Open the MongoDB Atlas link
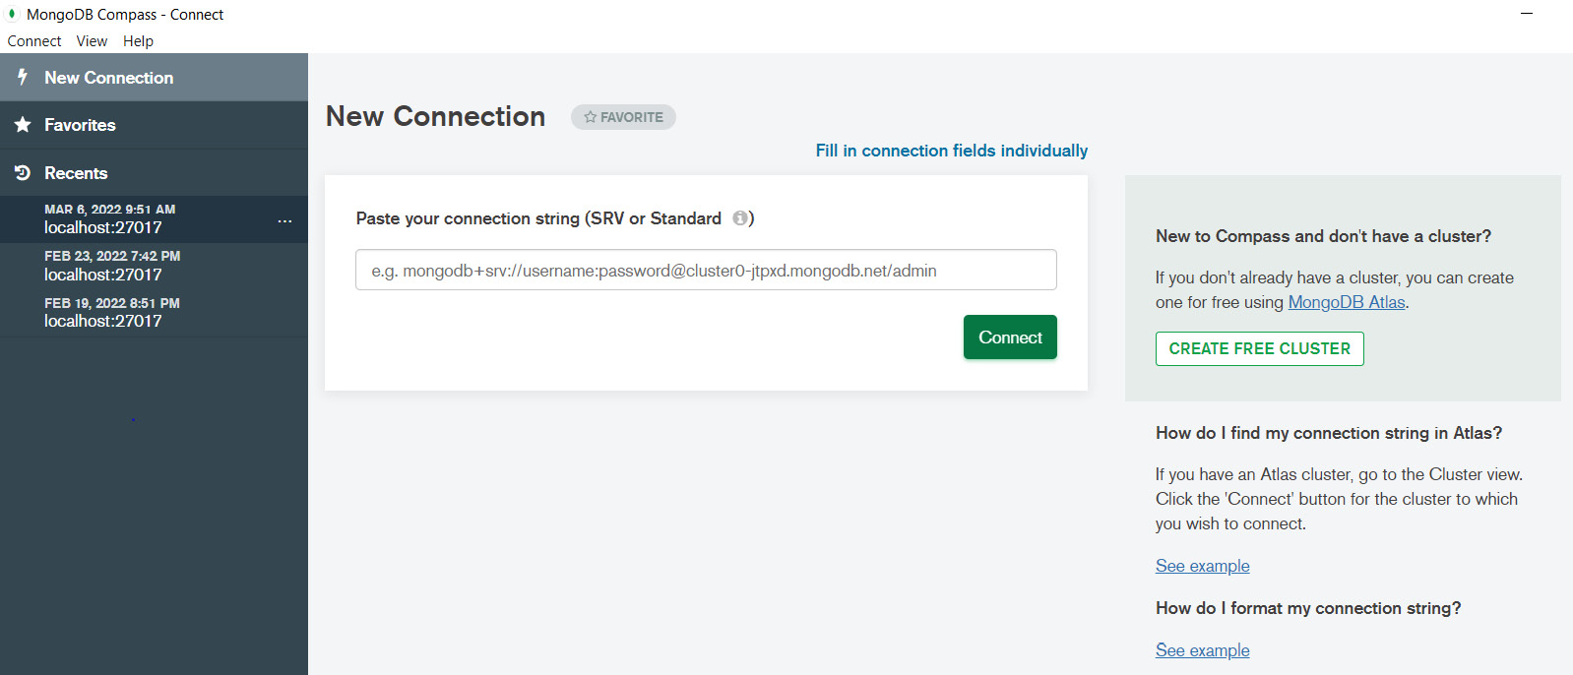This screenshot has height=675, width=1573. tap(1345, 302)
